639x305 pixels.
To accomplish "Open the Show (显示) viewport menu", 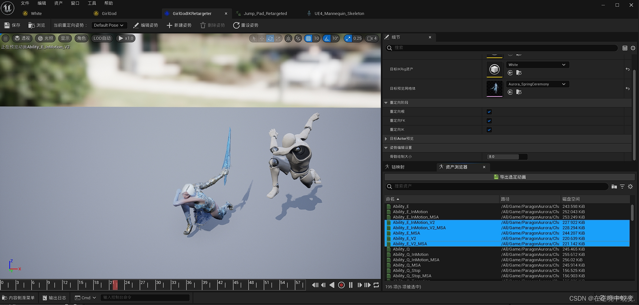I will pos(65,38).
